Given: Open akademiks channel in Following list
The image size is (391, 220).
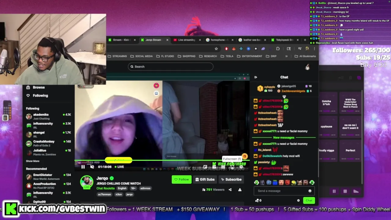Looking at the screenshot, I should [48, 116].
